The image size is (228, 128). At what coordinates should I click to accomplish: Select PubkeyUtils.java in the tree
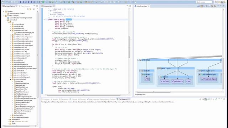21,105
